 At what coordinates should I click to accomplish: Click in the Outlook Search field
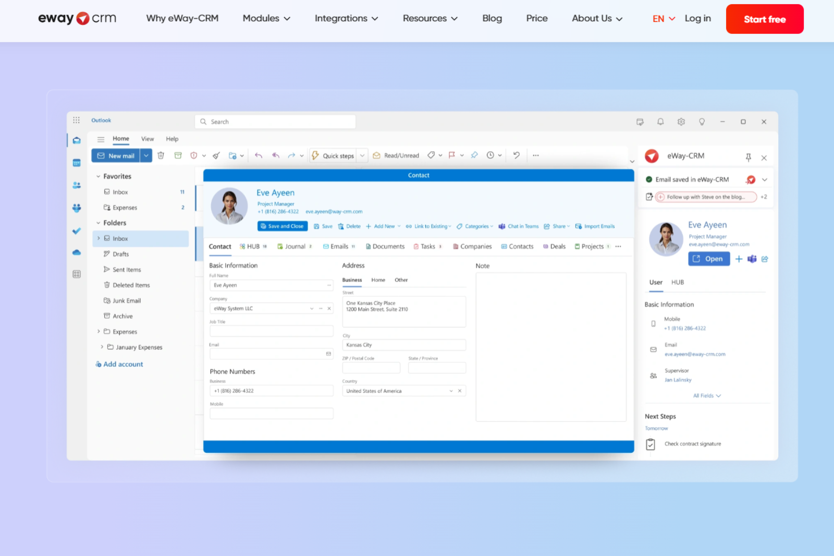pyautogui.click(x=275, y=122)
